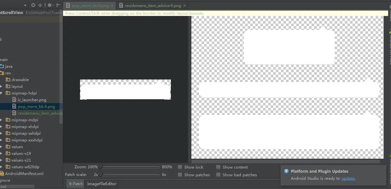Open the project view settings gear
391x189 pixels.
50,5
